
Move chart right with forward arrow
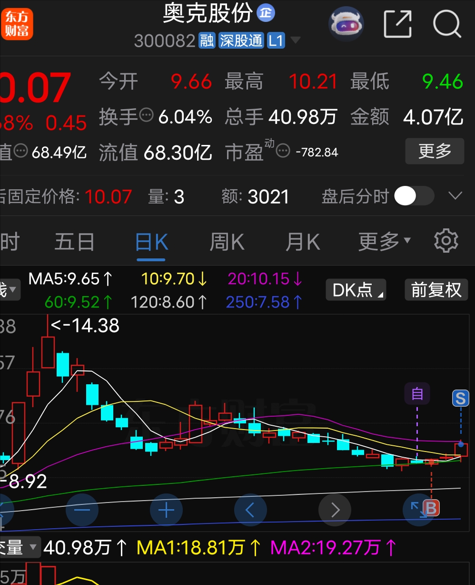pos(335,510)
